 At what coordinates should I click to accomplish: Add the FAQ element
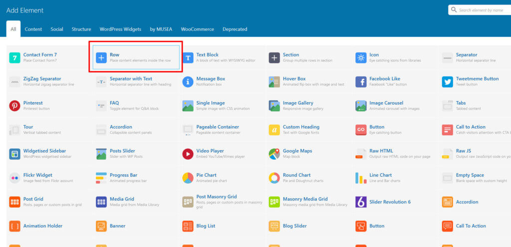tap(136, 106)
